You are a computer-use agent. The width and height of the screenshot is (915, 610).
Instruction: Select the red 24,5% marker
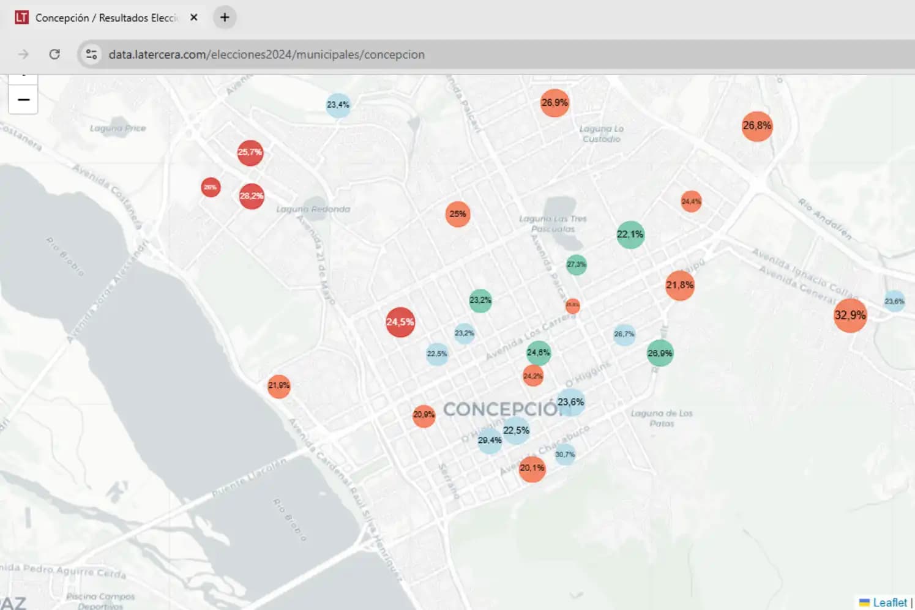(400, 322)
